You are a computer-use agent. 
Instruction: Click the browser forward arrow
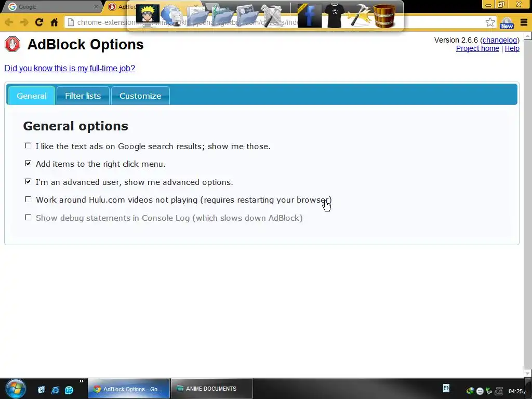point(24,22)
